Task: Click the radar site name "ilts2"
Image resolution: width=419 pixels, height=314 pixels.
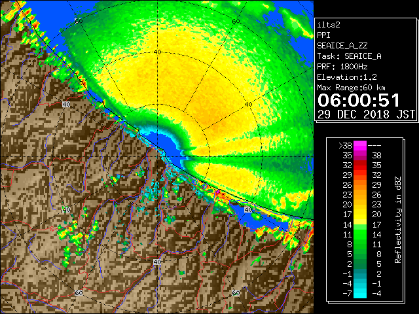Action: 329,25
